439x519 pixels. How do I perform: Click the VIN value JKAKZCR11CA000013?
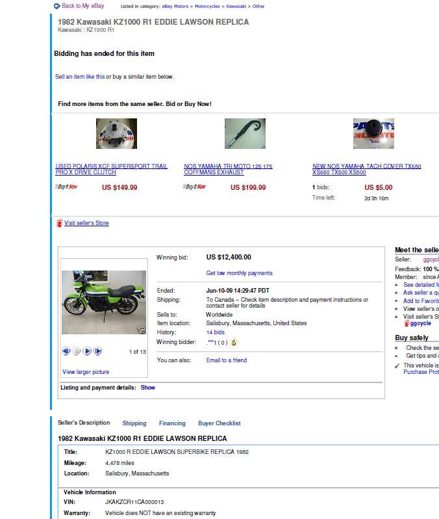point(134,502)
